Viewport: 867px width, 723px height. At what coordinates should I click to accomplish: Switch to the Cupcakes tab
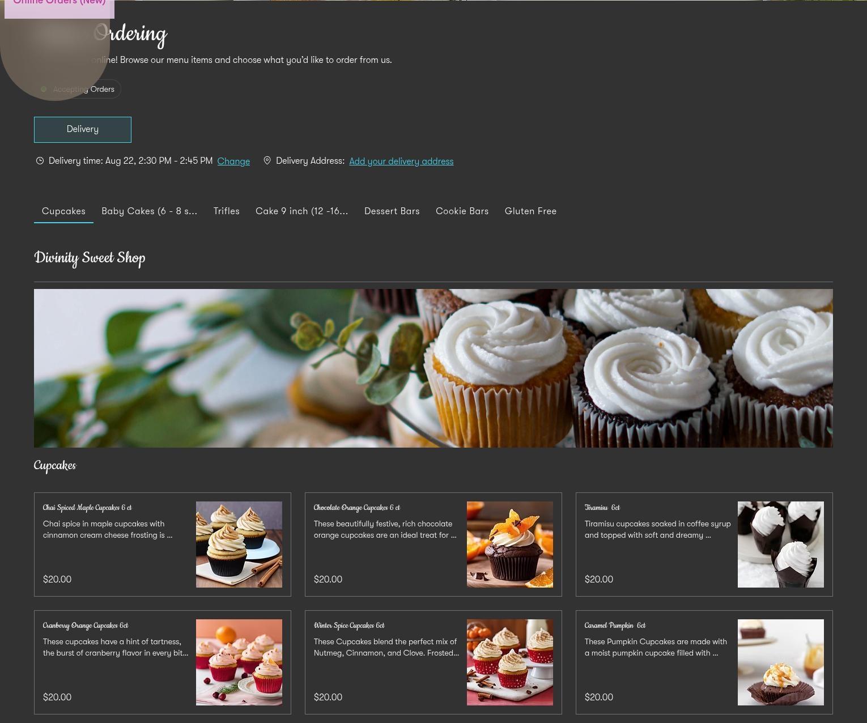[63, 211]
